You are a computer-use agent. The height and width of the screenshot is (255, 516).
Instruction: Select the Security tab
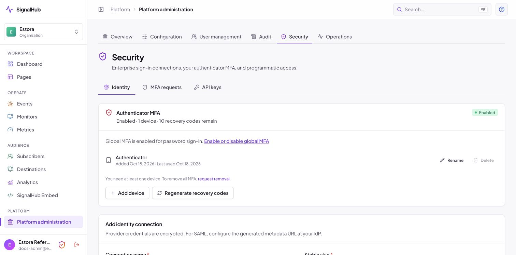295,37
